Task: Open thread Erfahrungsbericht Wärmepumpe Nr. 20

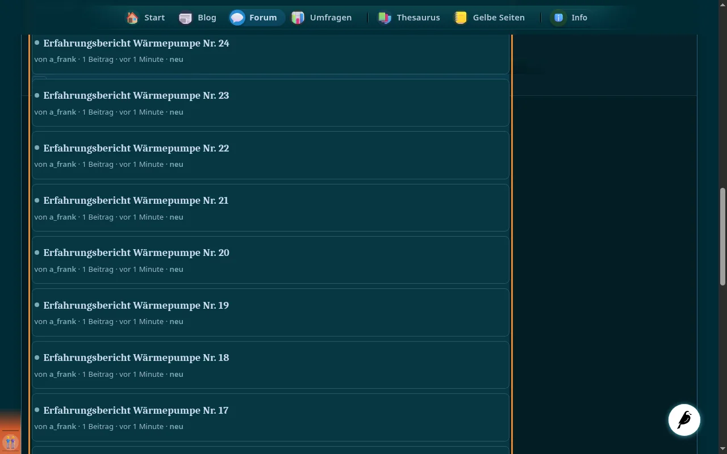Action: pyautogui.click(x=136, y=253)
